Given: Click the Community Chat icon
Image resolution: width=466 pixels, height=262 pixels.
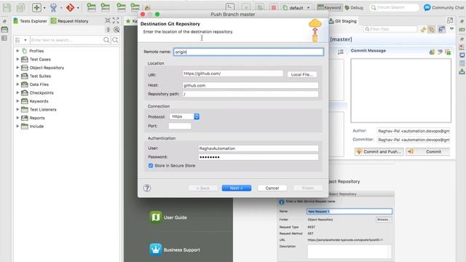Looking at the screenshot, I should pyautogui.click(x=427, y=7).
